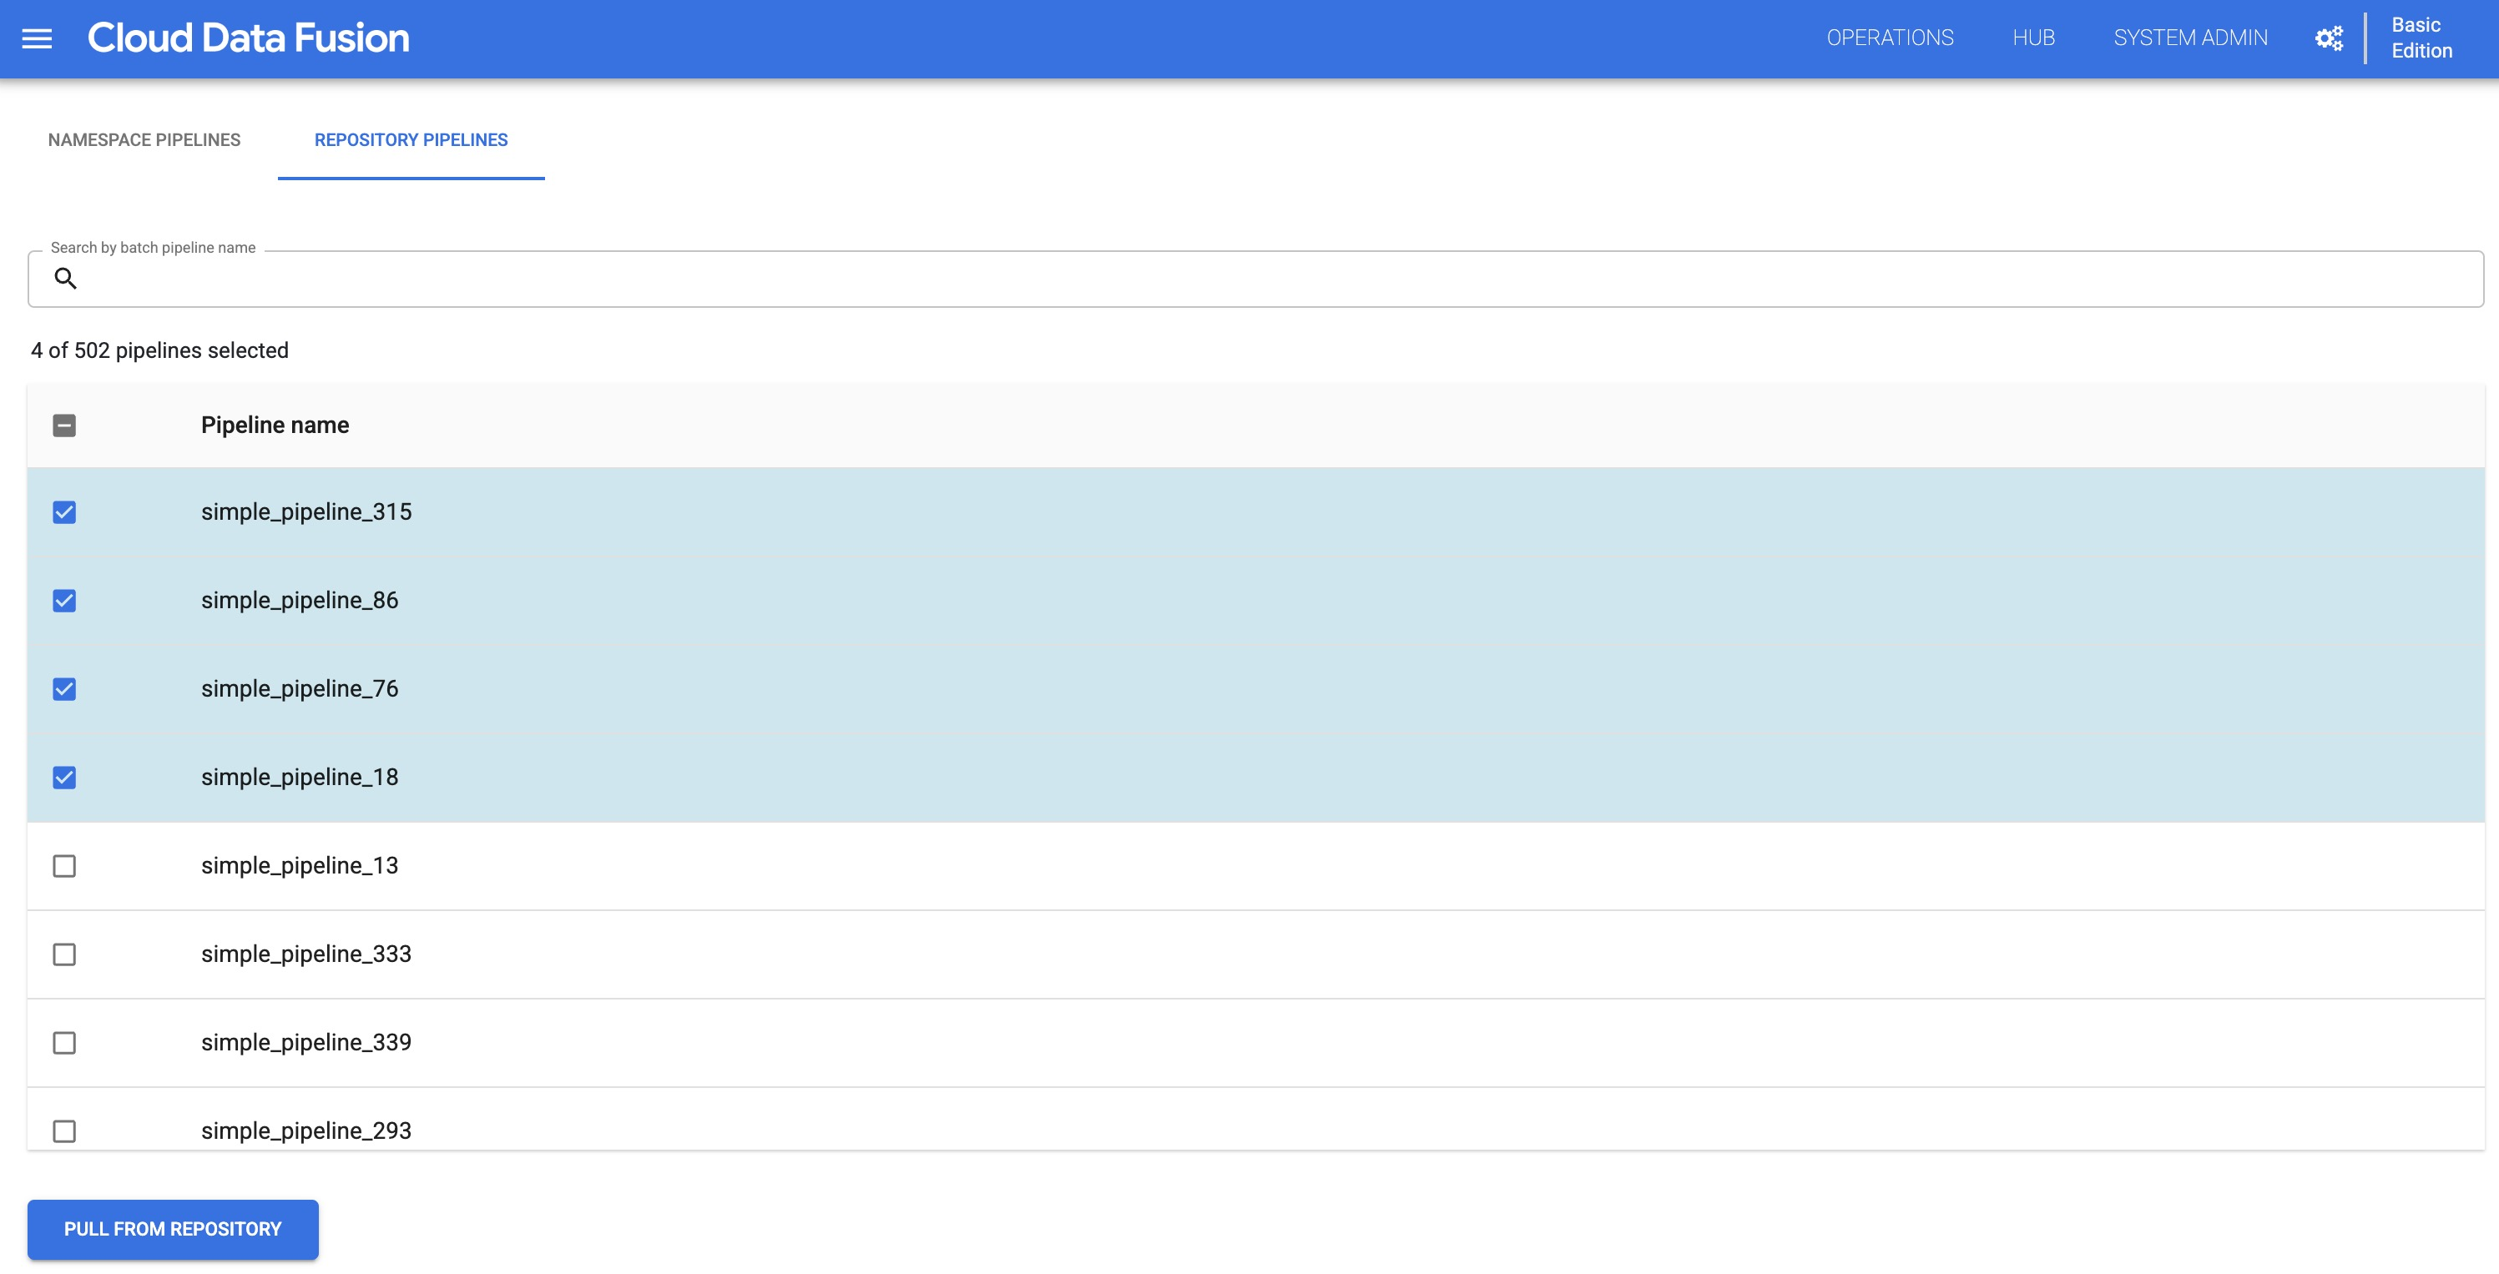Viewport: 2499px width, 1274px height.
Task: Select REPOSITORY PIPELINES tab
Action: tap(411, 138)
